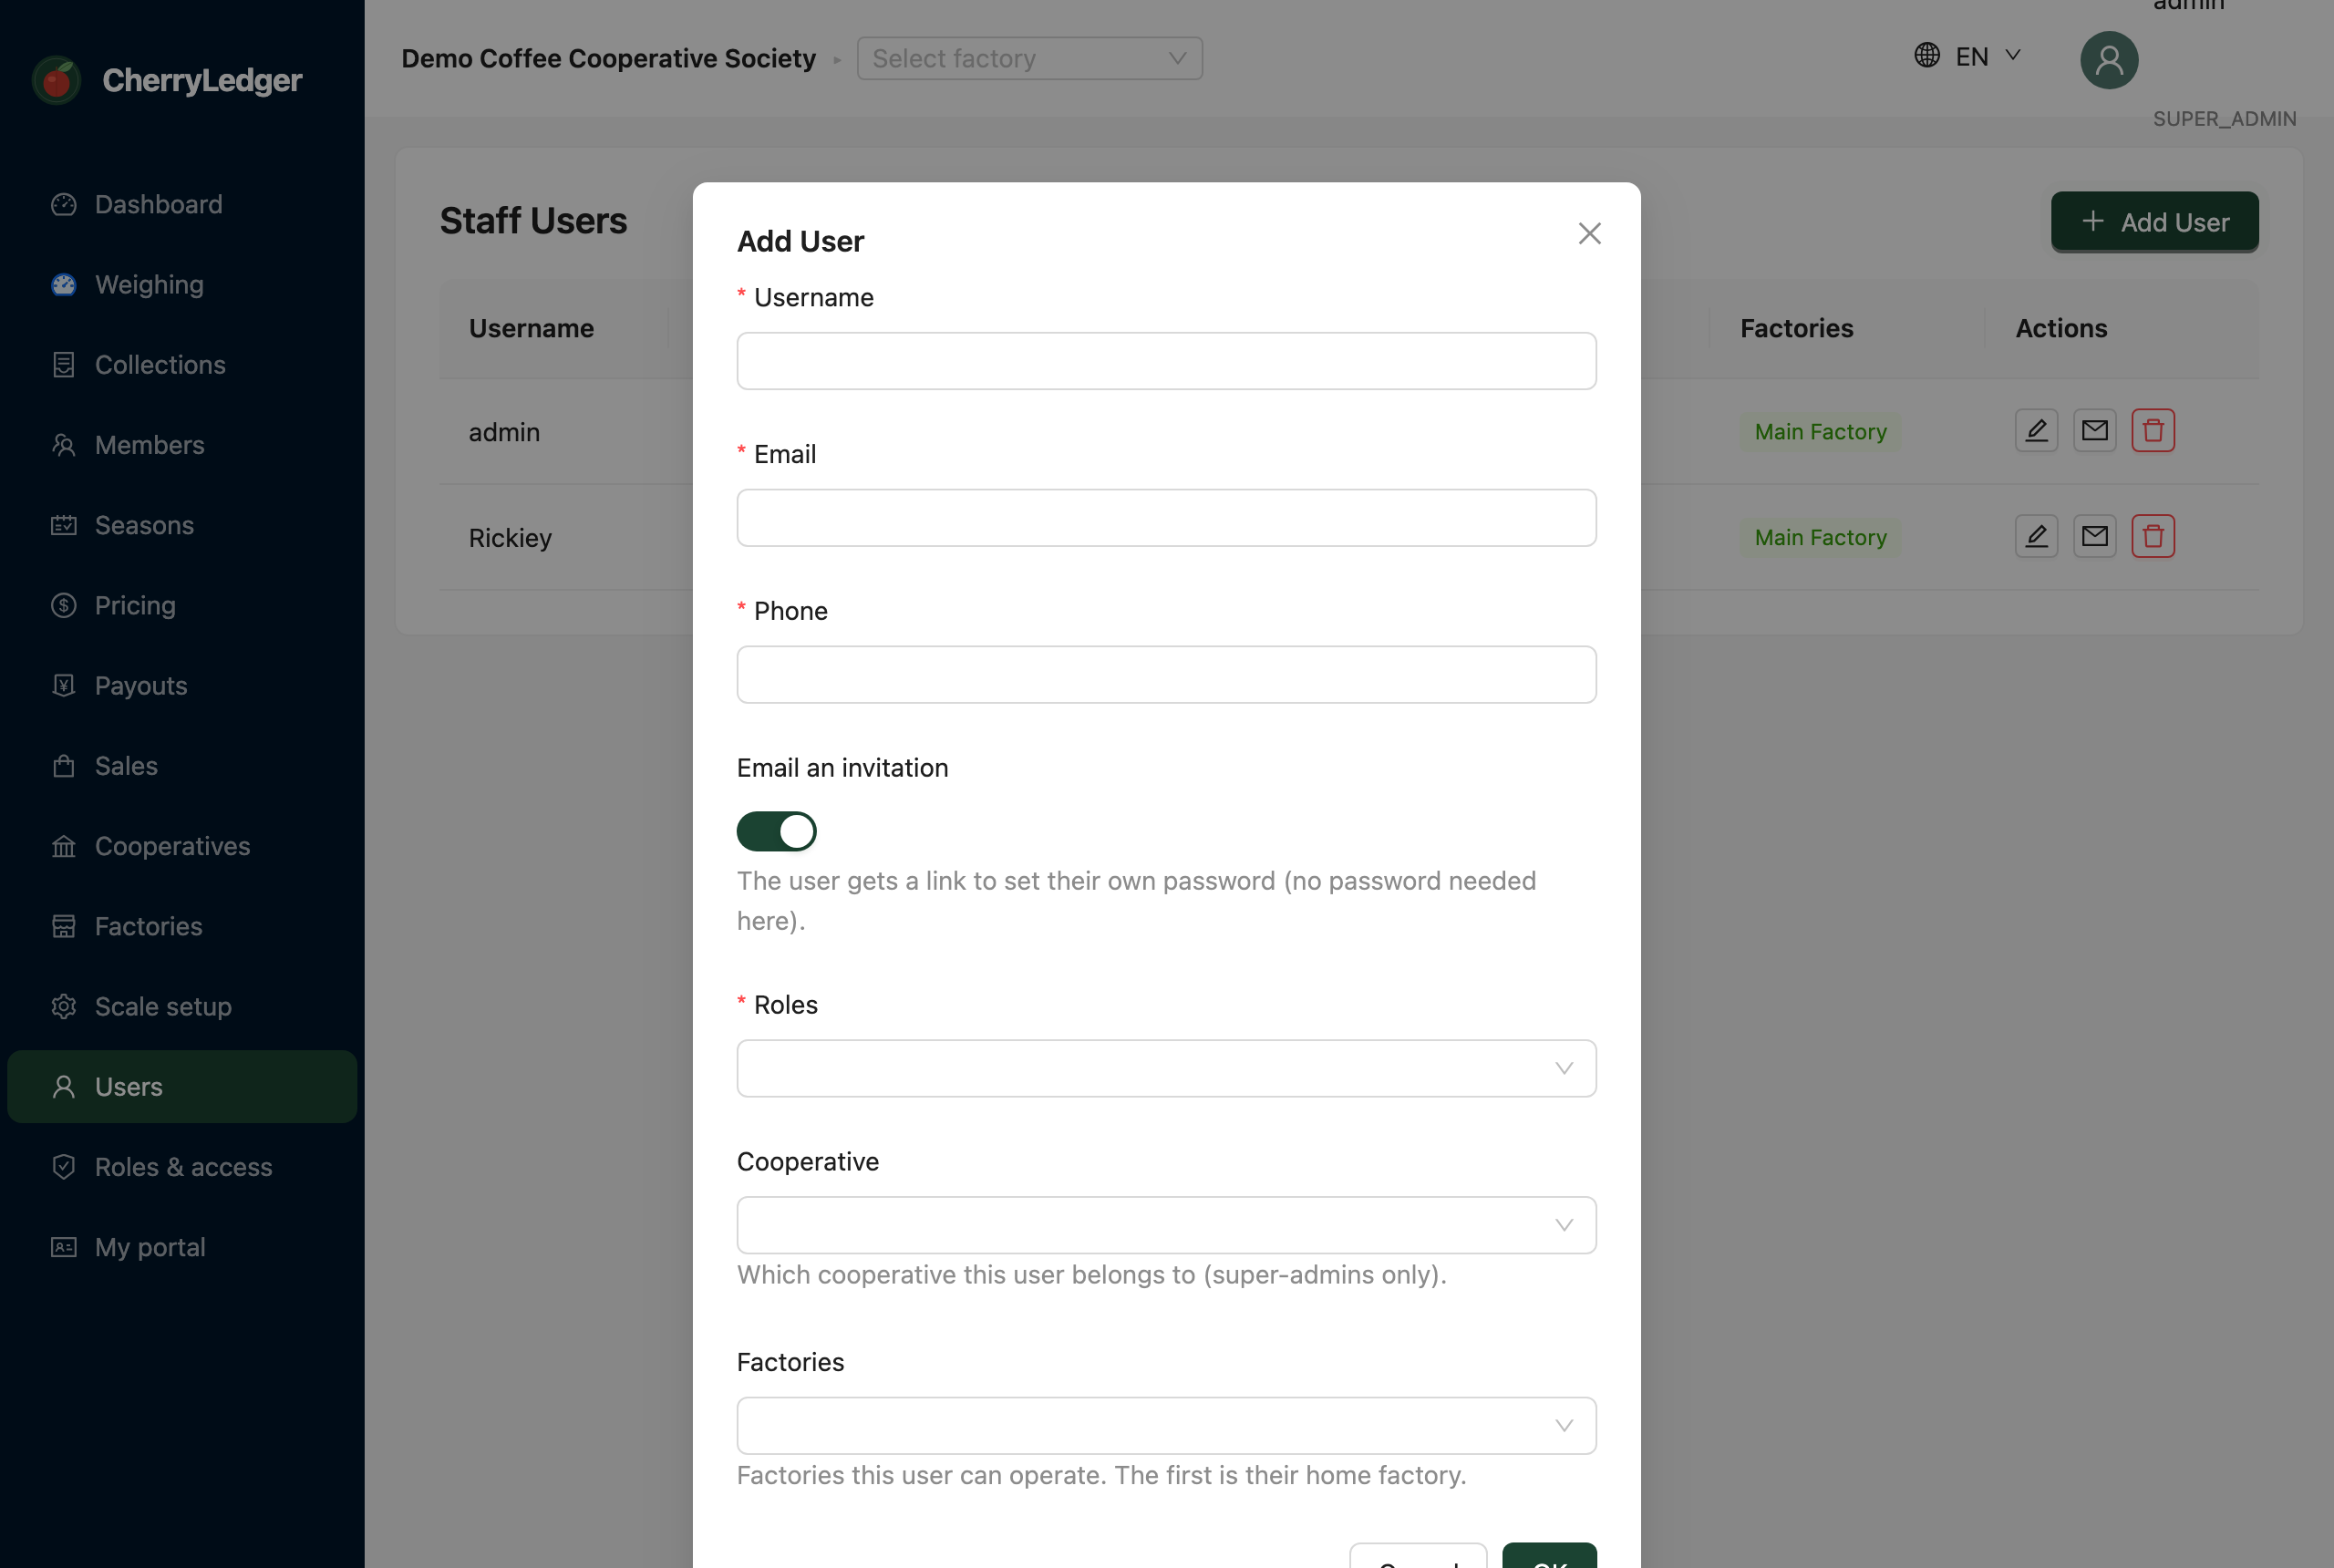Focus the Email input field
The height and width of the screenshot is (1568, 2334).
tap(1166, 518)
